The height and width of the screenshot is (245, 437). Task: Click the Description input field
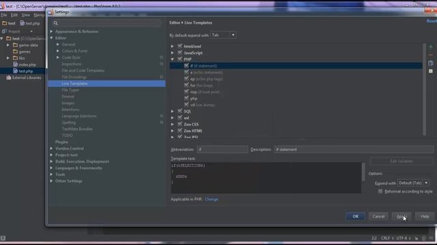click(354, 150)
